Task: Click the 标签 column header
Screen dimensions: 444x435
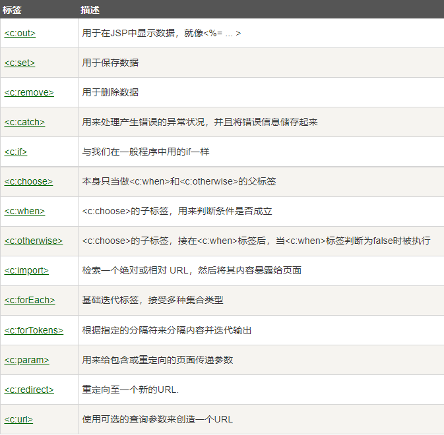Action: point(12,11)
